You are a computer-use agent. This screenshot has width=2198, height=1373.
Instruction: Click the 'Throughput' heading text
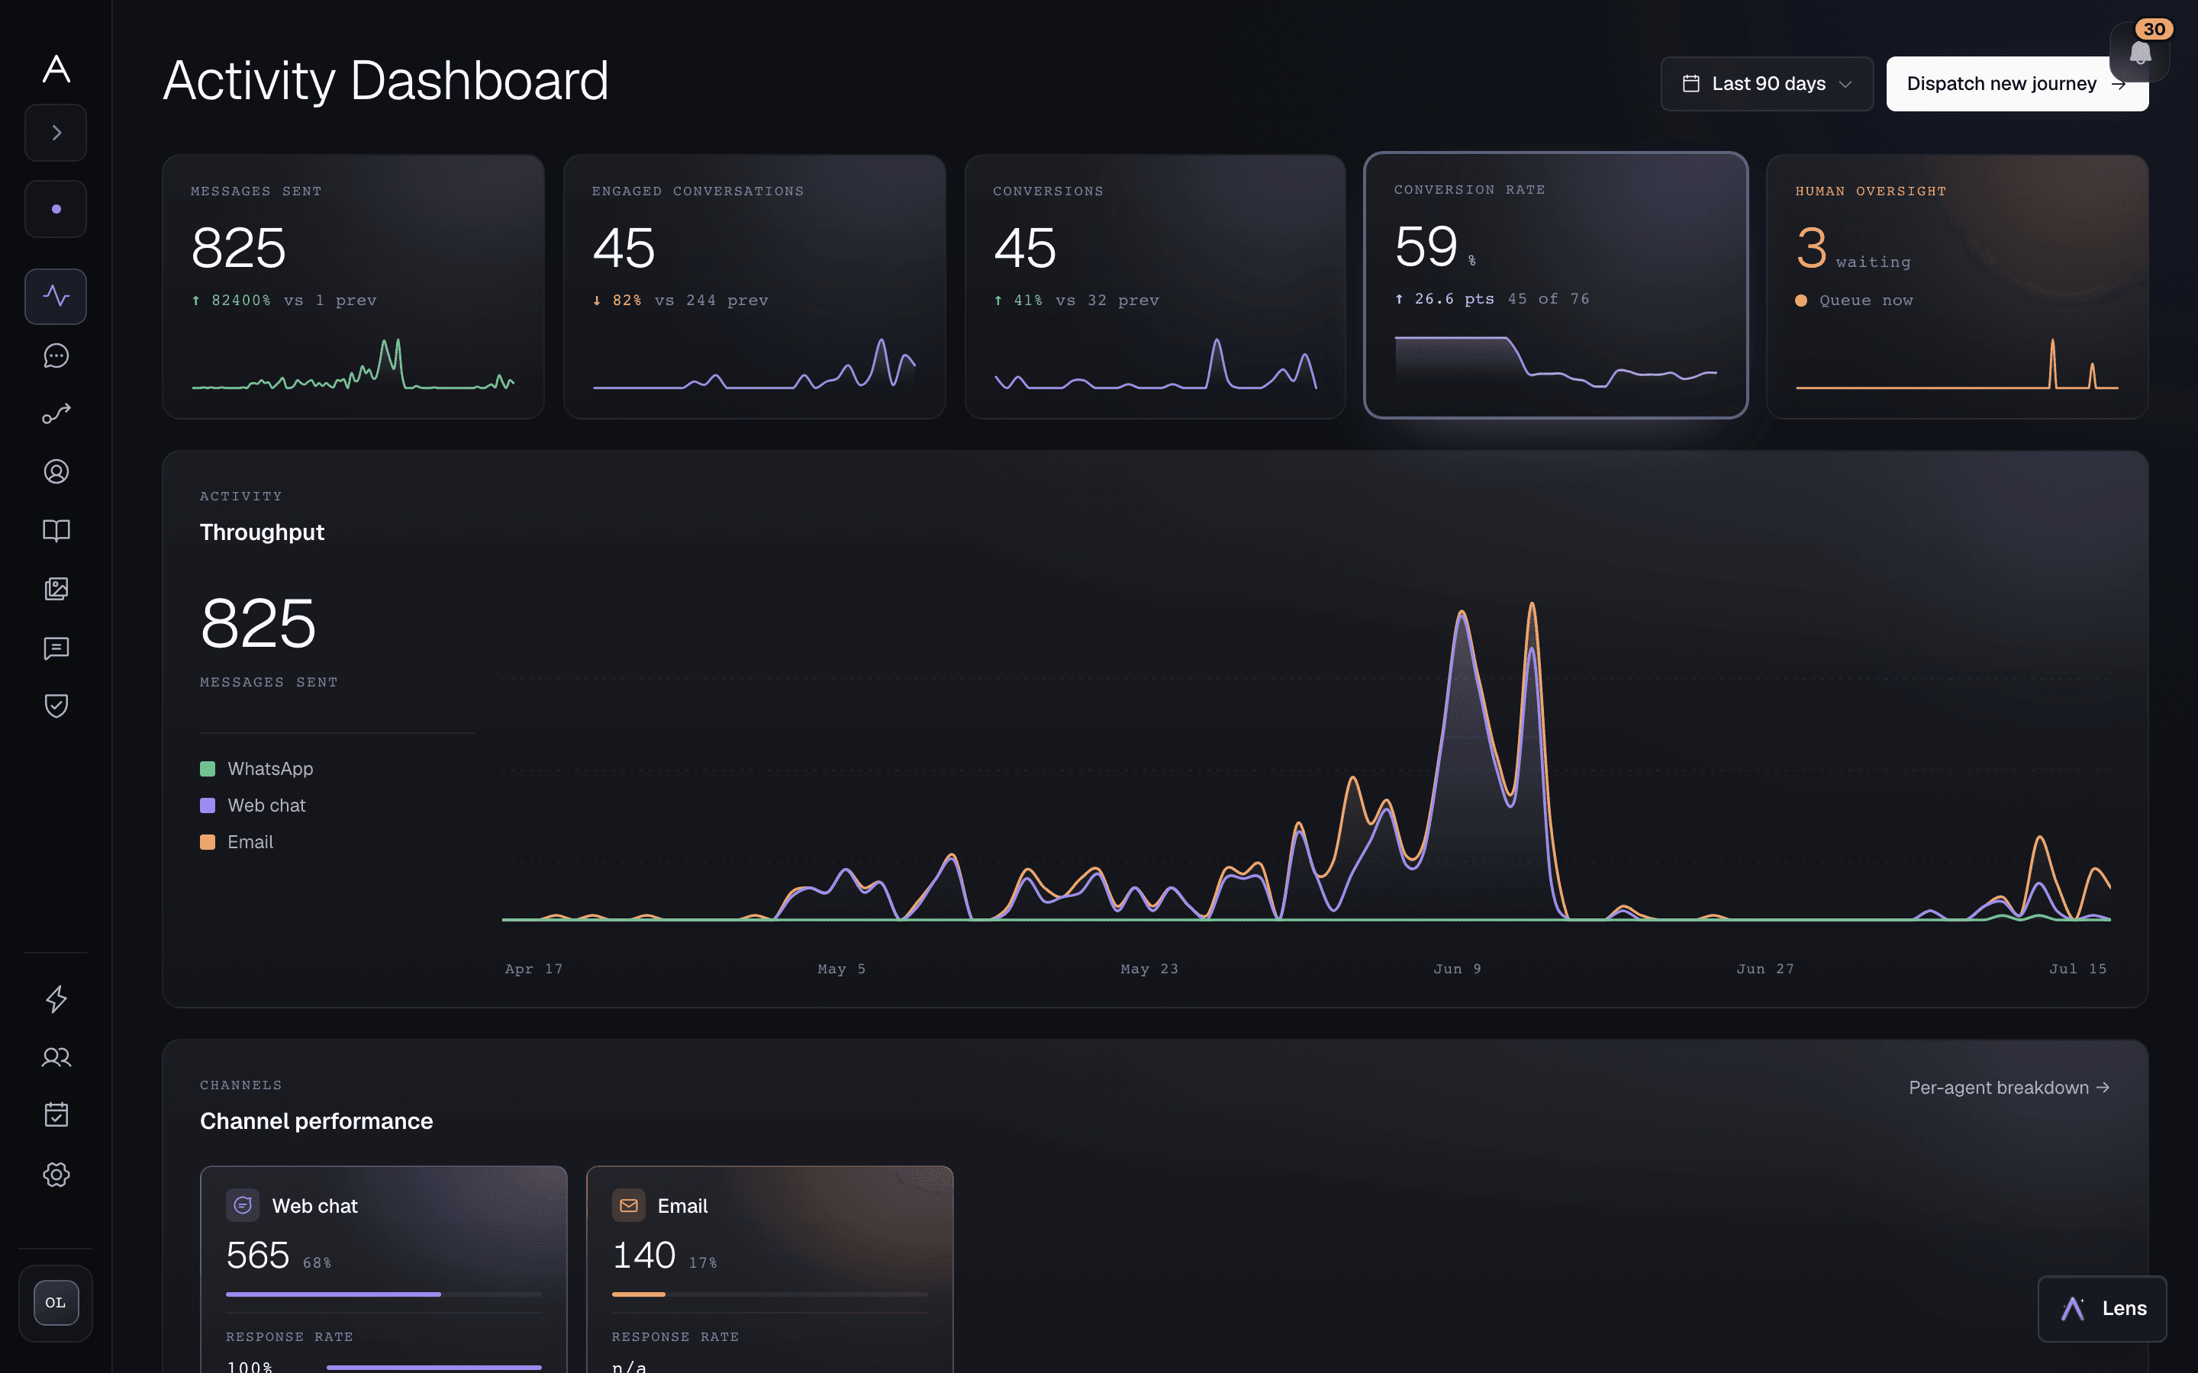point(262,532)
